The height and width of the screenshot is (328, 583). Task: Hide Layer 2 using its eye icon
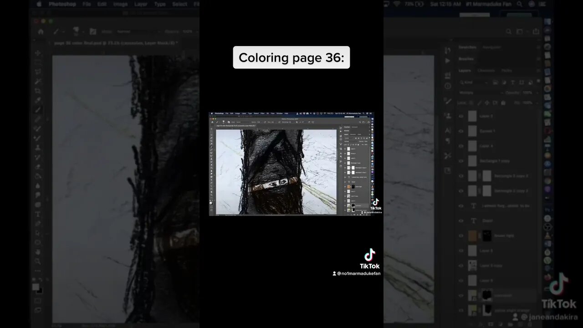click(x=461, y=116)
